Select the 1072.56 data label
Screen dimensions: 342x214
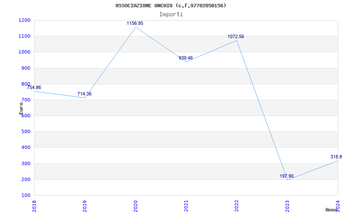tap(236, 37)
